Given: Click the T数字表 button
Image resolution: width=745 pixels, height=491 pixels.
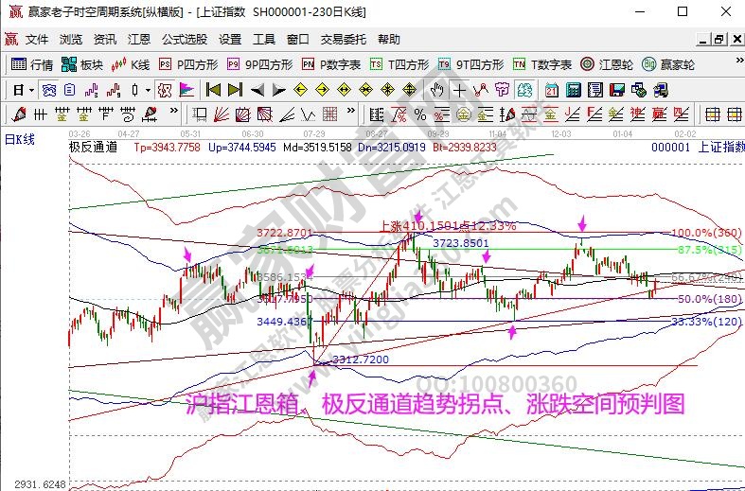Looking at the screenshot, I should point(542,64).
